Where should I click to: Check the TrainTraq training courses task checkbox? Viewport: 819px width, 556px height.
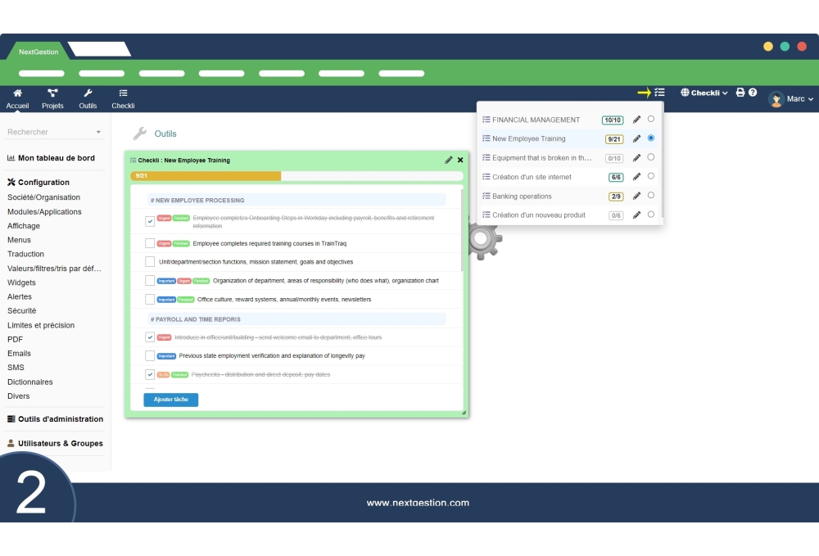coord(150,242)
